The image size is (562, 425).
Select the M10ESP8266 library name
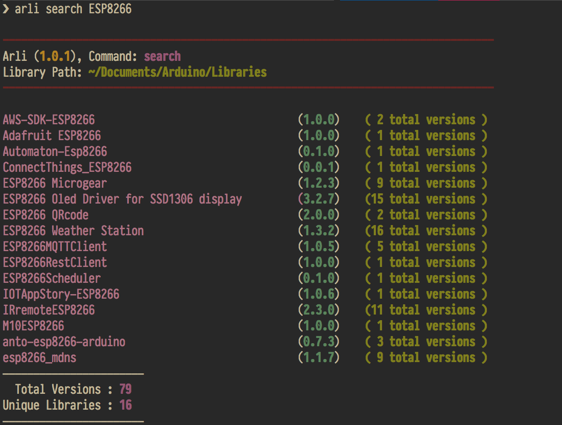[x=33, y=326]
